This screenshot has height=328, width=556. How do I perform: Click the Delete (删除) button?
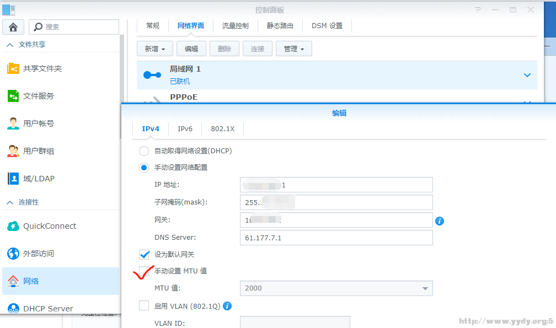pos(224,49)
